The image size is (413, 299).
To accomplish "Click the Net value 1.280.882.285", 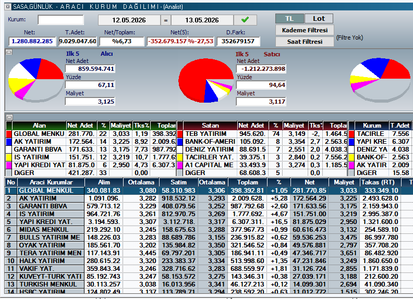I will [x=32, y=41].
